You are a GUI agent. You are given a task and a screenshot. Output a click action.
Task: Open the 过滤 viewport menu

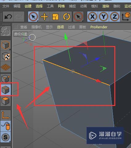coord(72,27)
